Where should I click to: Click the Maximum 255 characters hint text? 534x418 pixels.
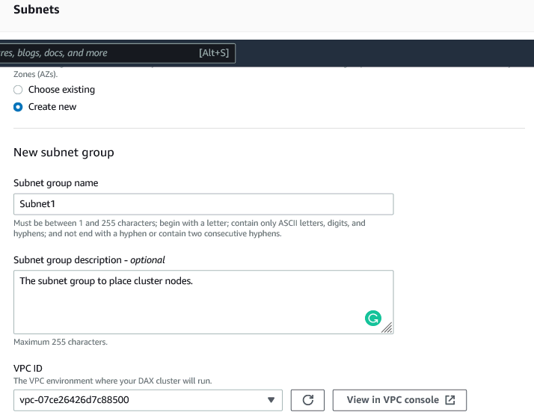pyautogui.click(x=61, y=342)
